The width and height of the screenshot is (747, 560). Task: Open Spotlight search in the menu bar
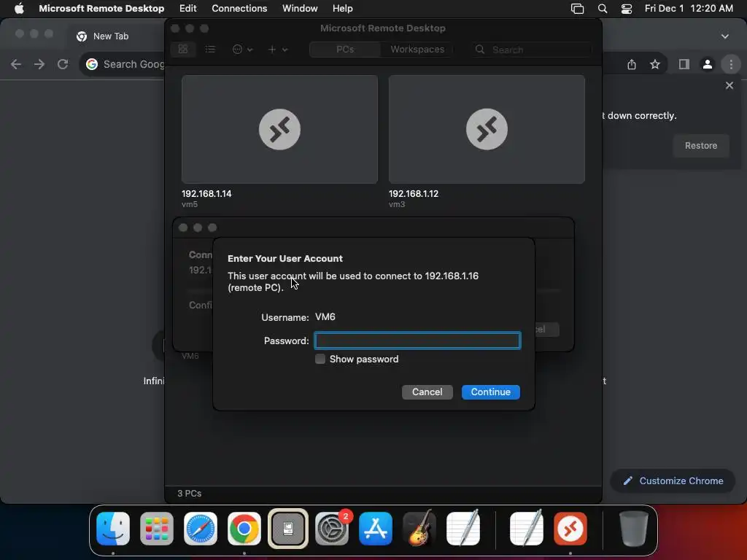pyautogui.click(x=602, y=8)
